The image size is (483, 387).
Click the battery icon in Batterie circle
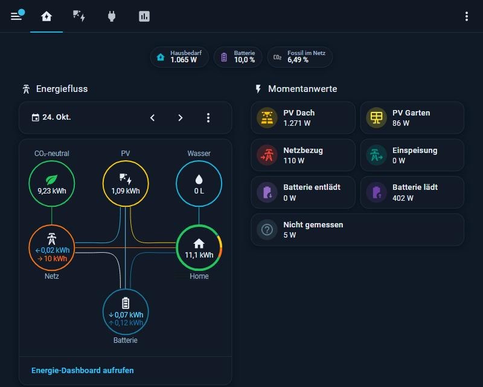(126, 303)
